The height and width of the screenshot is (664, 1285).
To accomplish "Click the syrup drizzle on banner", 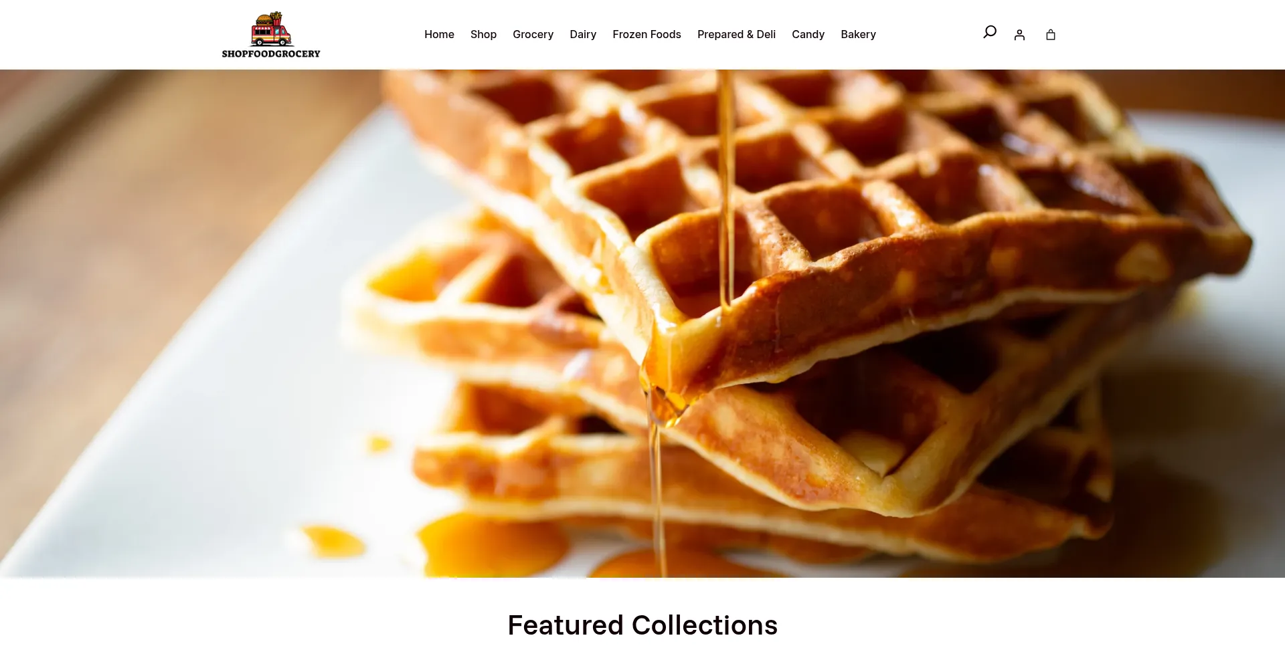I will (725, 187).
